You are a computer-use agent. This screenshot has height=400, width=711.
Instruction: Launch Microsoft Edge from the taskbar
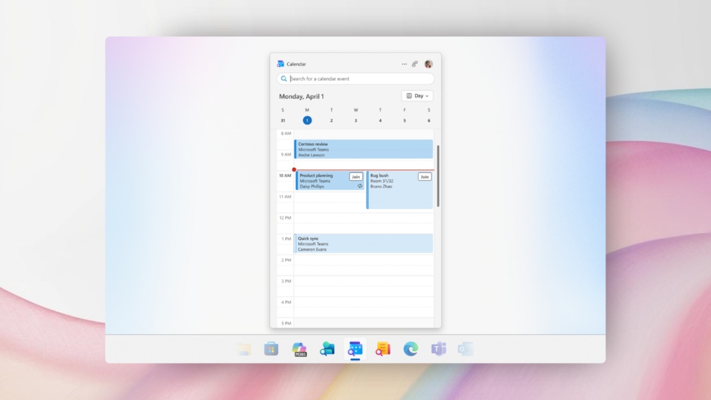[410, 349]
